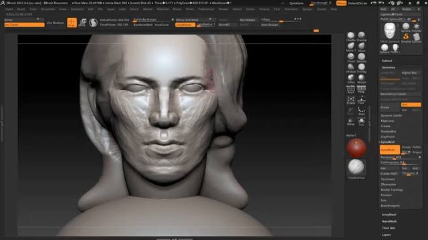Open the Brush menu
The width and height of the screenshot is (428, 240).
(21, 9)
